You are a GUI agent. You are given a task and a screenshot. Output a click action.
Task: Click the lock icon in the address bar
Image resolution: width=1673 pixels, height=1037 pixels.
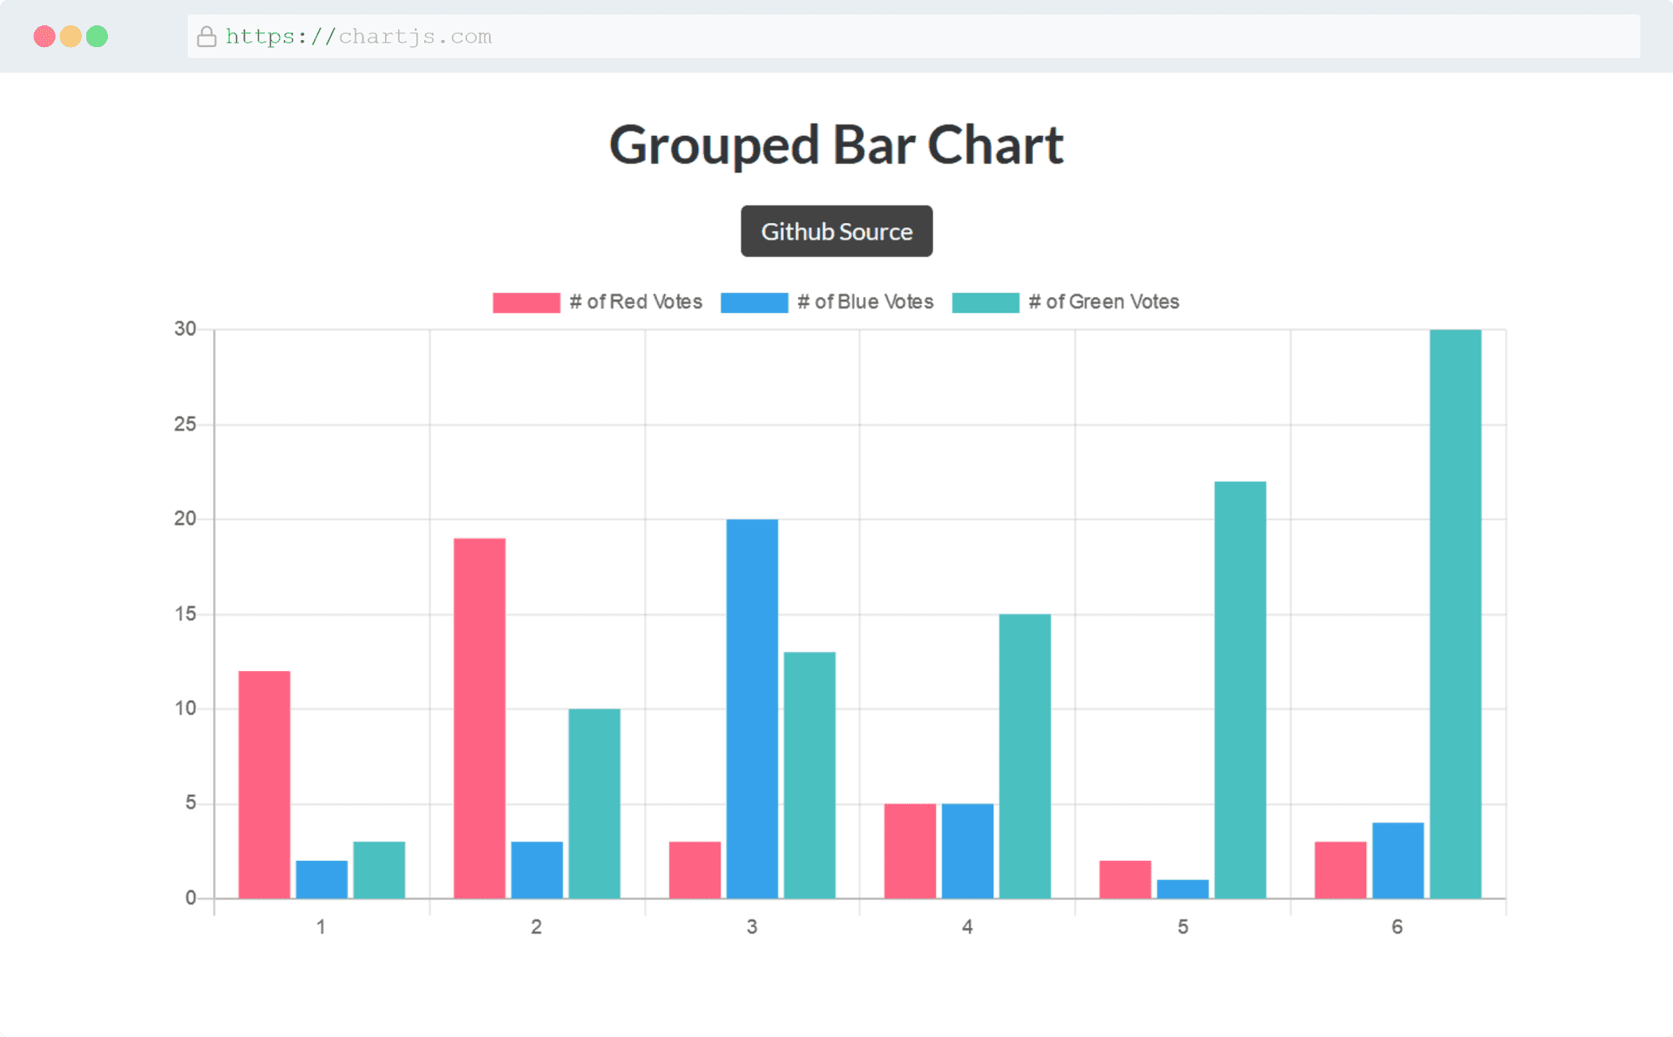click(207, 37)
